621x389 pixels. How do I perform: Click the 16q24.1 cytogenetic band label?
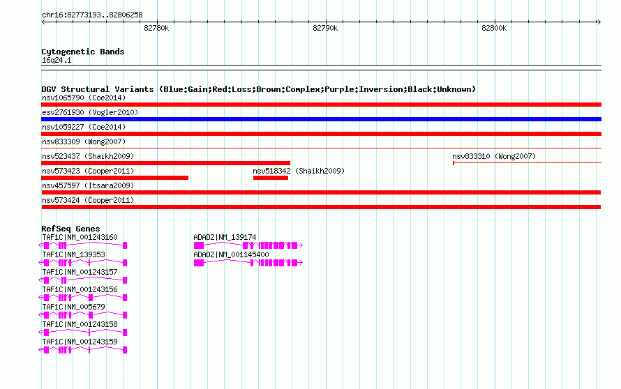[57, 60]
